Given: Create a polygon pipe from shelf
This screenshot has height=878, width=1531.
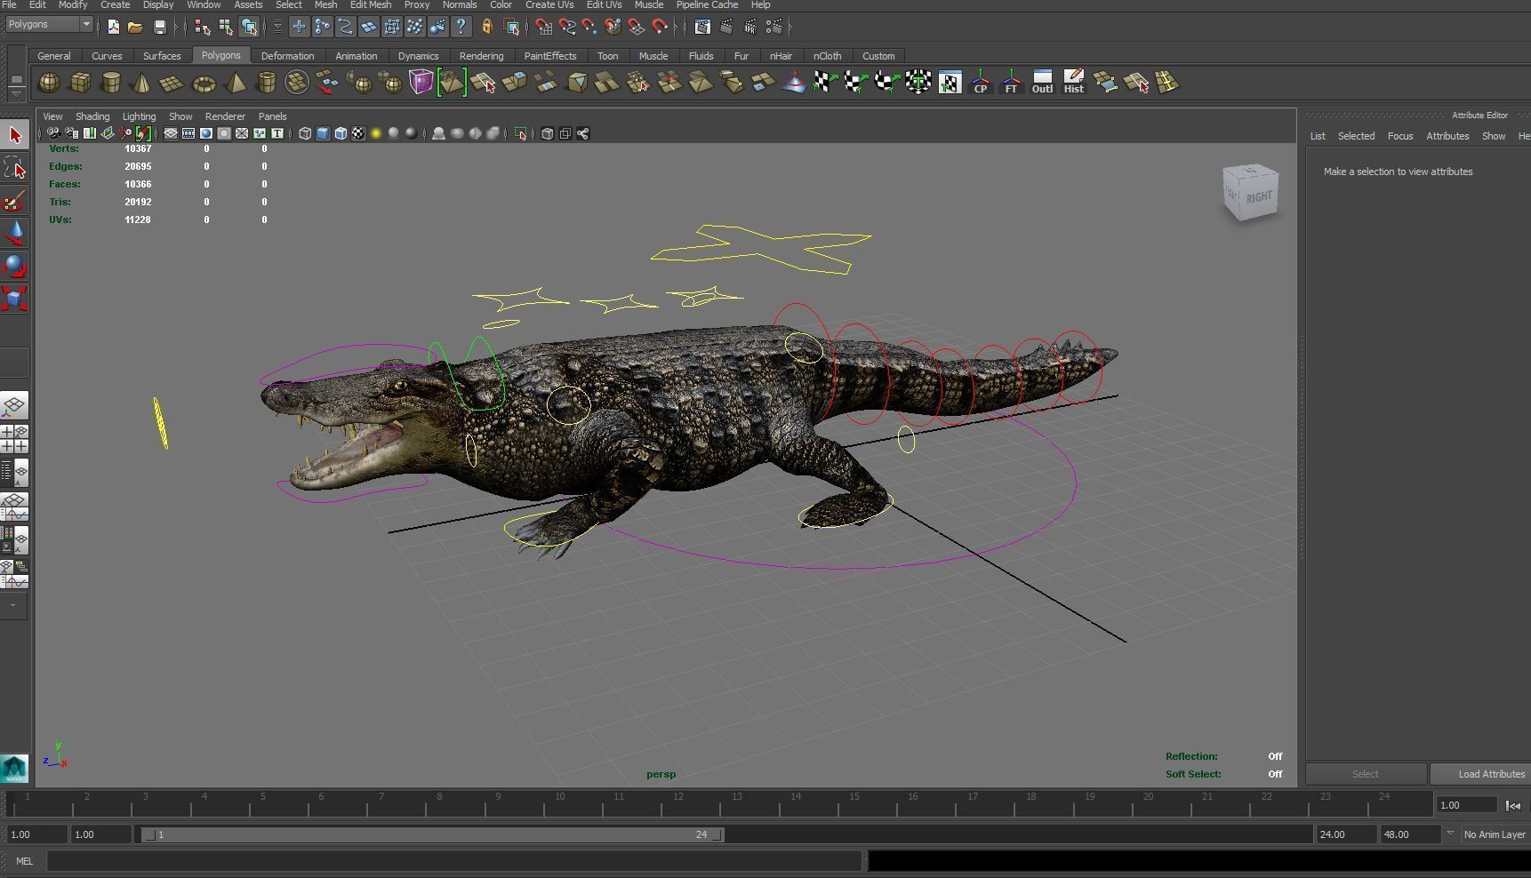Looking at the screenshot, I should [266, 83].
